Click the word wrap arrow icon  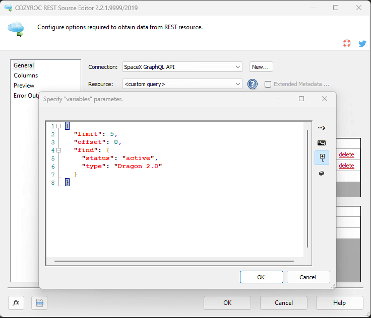[322, 128]
